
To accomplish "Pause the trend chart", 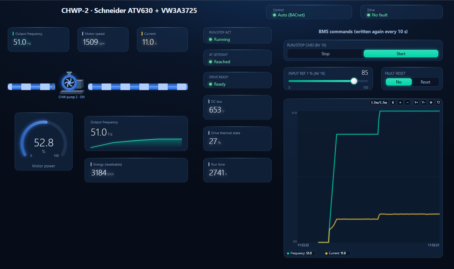I will 393,102.
